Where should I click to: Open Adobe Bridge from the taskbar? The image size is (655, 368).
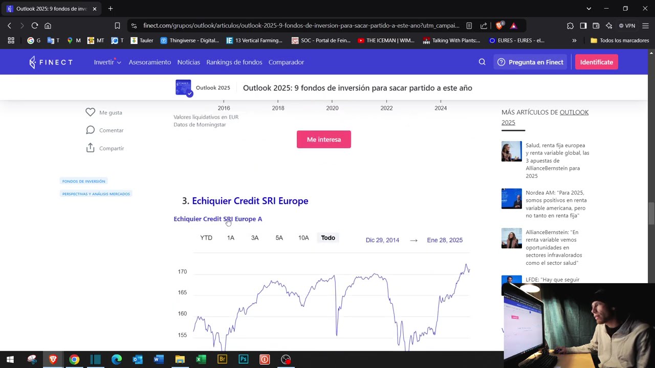[x=222, y=359]
